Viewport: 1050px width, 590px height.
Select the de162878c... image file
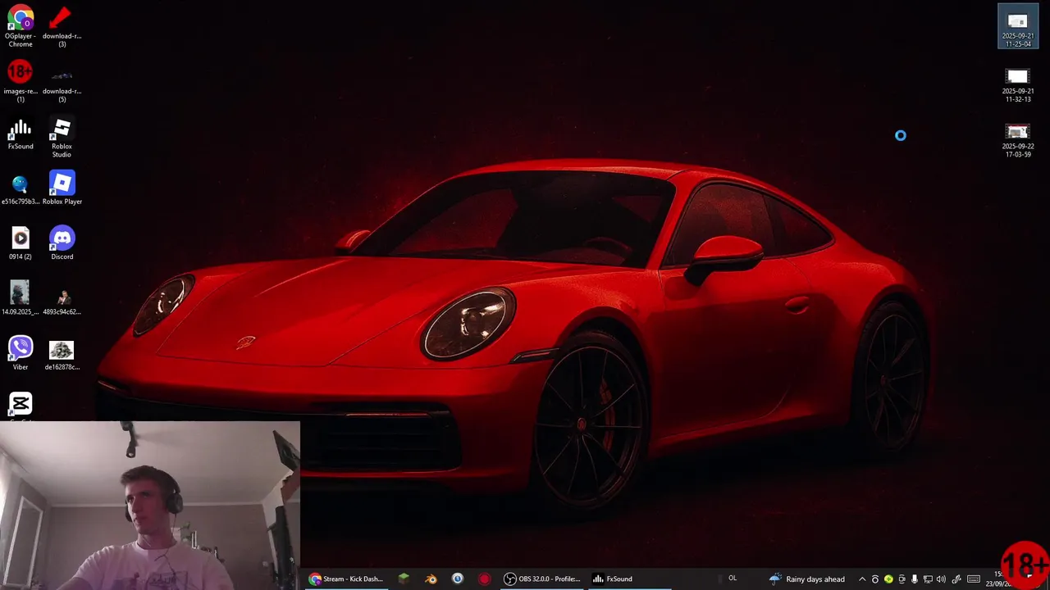[62, 356]
